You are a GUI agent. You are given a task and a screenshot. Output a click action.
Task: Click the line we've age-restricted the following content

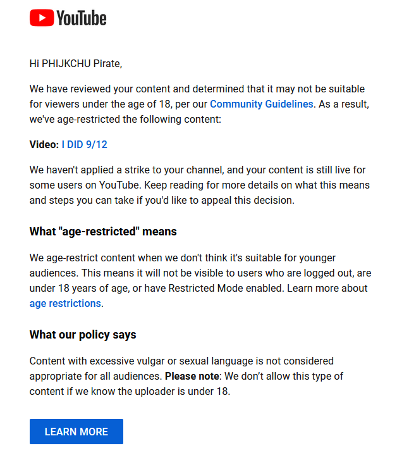(x=125, y=119)
